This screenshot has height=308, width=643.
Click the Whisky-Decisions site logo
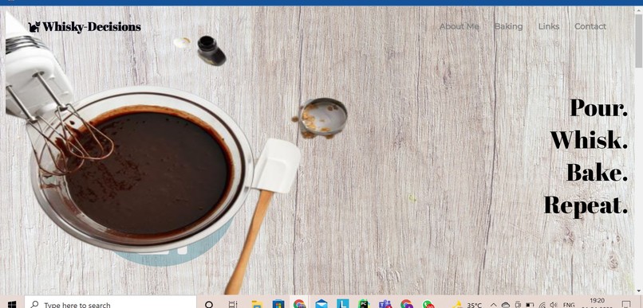coord(85,27)
